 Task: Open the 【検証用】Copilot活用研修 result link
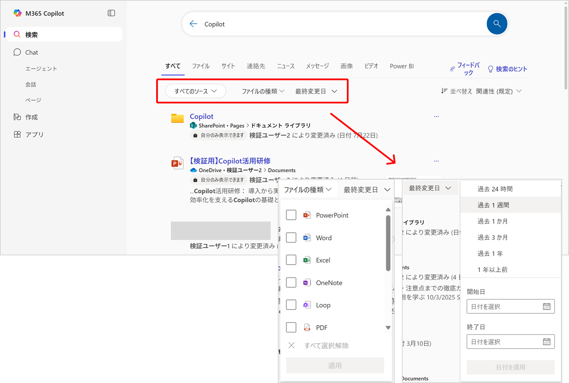pos(230,161)
